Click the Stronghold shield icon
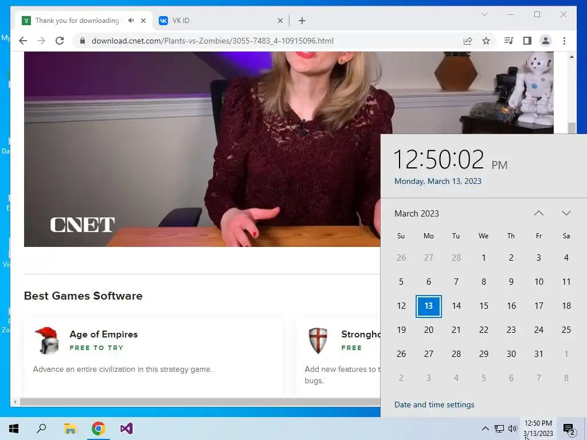Screen dimensions: 587x440 tap(318, 340)
